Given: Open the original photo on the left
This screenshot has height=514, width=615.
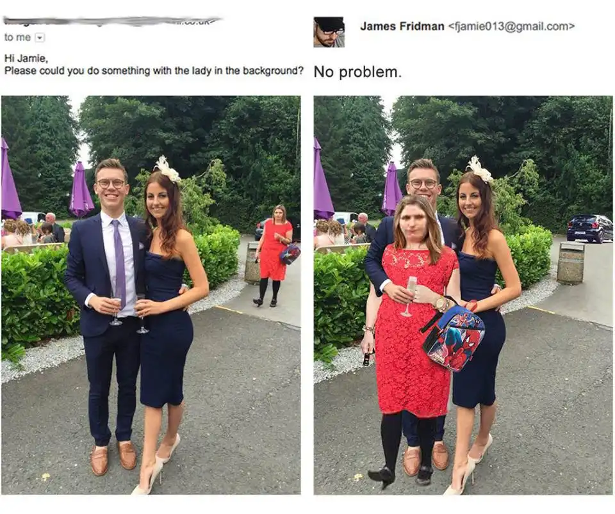Looking at the screenshot, I should point(151,295).
